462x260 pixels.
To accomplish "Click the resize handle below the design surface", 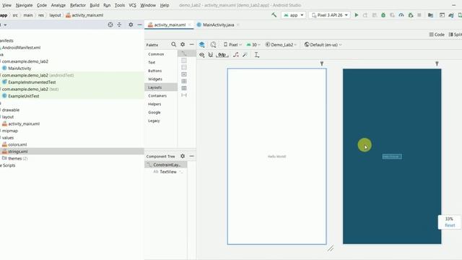I will point(331,248).
